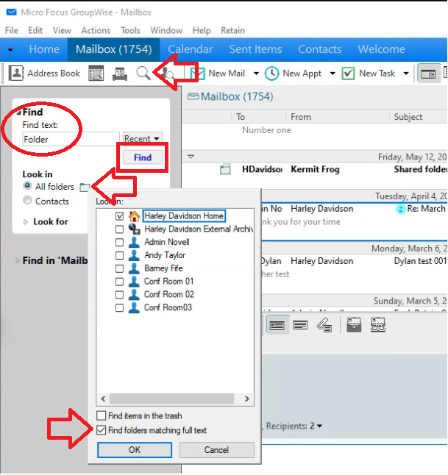
Task: Click the Admin Novell user icon
Action: (x=134, y=242)
